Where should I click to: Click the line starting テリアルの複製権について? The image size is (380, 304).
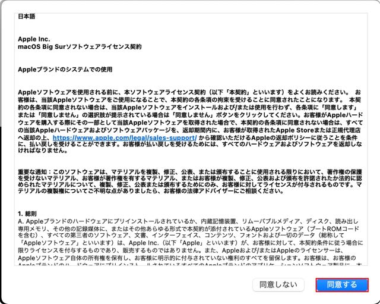point(150,191)
